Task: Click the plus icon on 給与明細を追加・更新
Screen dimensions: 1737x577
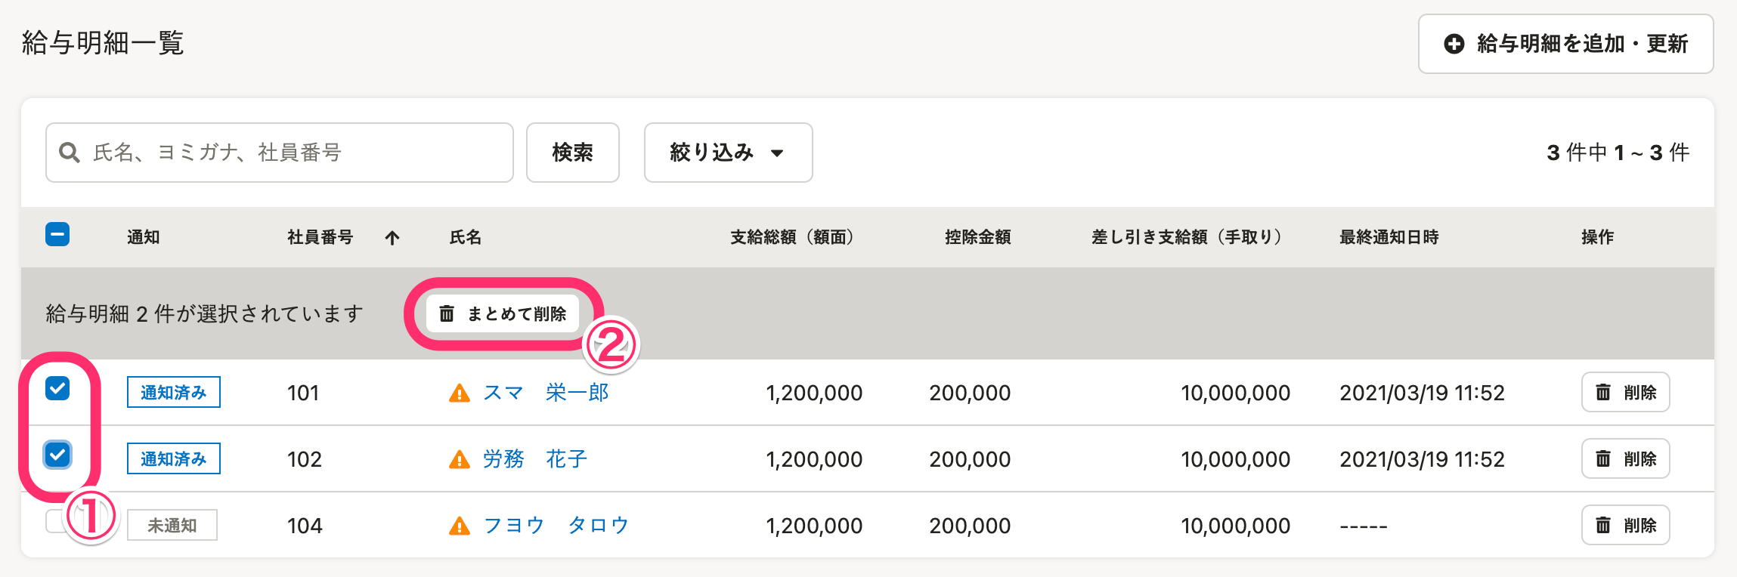Action: click(1454, 44)
